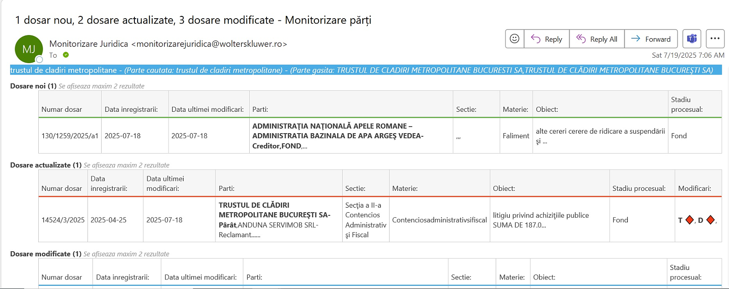Screen dimensions: 729x289
Task: Share the email to Teams
Action: click(x=692, y=39)
